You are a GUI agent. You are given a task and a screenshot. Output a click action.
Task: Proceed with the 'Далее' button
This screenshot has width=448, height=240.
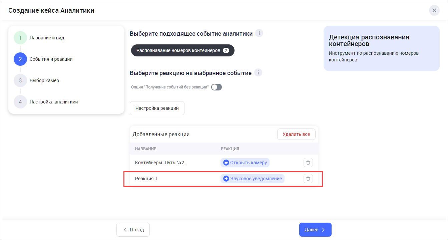315,230
